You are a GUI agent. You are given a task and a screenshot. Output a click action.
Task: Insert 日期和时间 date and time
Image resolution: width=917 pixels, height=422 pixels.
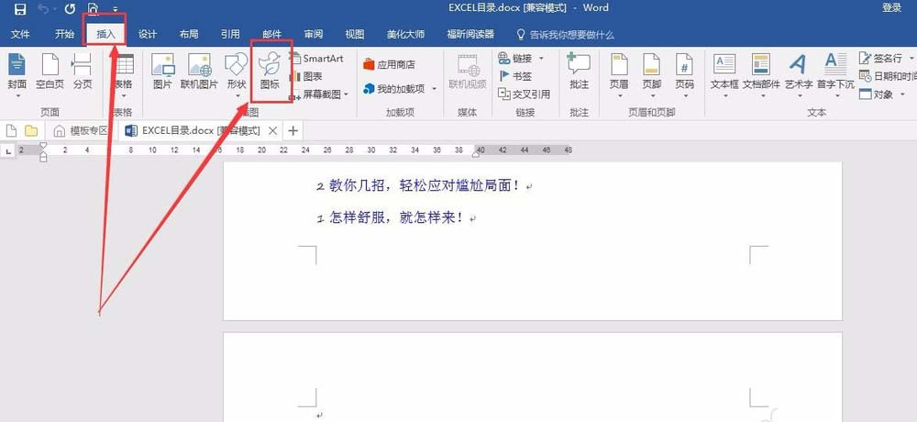(x=888, y=76)
